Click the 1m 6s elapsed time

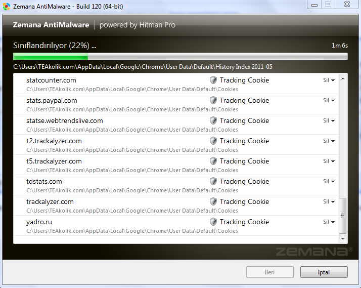340,46
